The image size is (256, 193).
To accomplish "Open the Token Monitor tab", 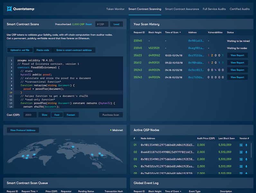I will (115, 9).
